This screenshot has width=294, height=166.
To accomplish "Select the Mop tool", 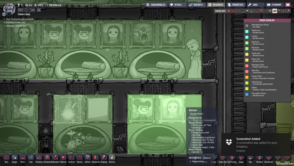I will pos(250,159).
